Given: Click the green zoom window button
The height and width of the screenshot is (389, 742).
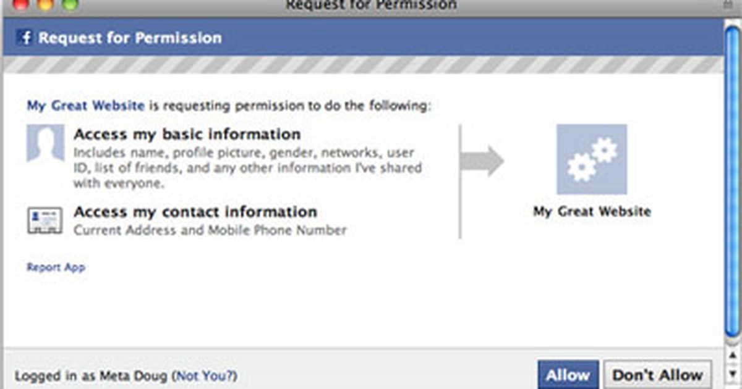Looking at the screenshot, I should [x=69, y=5].
